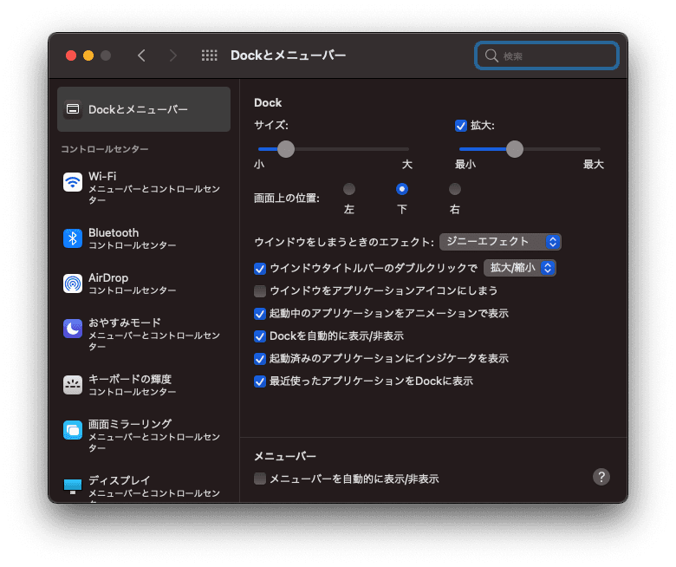This screenshot has width=676, height=567.
Task: Select キーボードの輝度 in sidebar
Action: point(144,385)
